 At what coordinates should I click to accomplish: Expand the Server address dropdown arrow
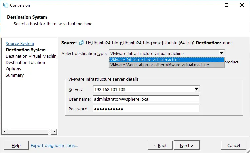(x=197, y=89)
